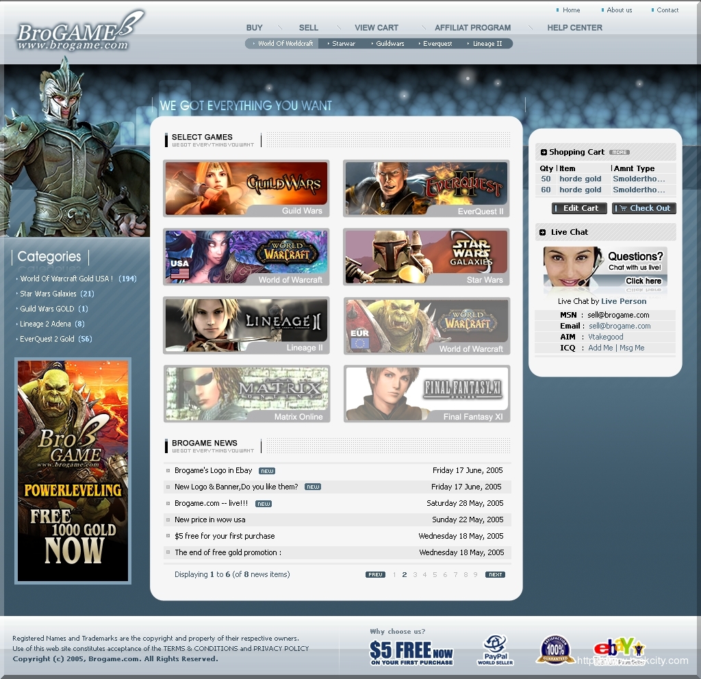701x679 pixels.
Task: Click the MORE button beside Shopping Cart
Action: (x=619, y=153)
